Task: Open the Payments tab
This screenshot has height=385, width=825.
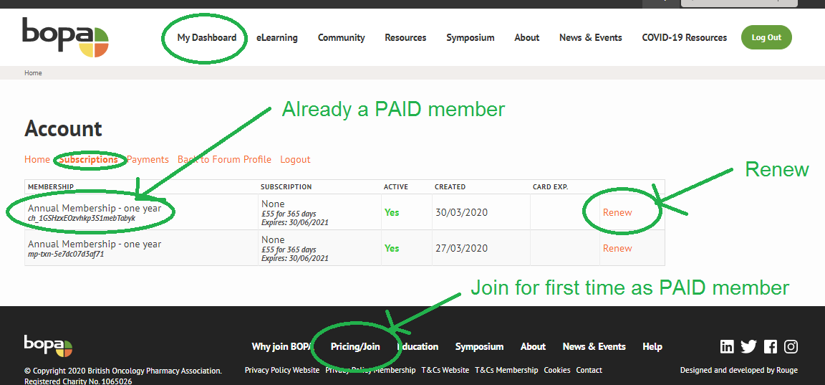Action: pyautogui.click(x=148, y=159)
